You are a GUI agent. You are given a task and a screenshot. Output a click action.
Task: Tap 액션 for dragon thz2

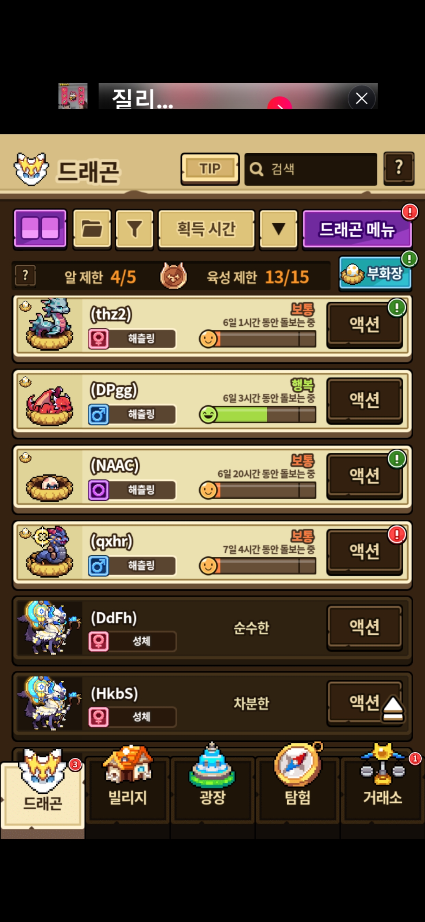point(364,325)
